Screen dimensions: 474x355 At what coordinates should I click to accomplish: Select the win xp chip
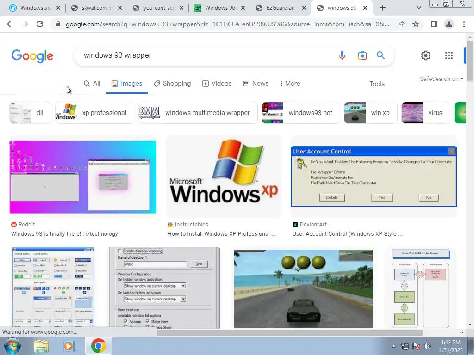tap(371, 113)
